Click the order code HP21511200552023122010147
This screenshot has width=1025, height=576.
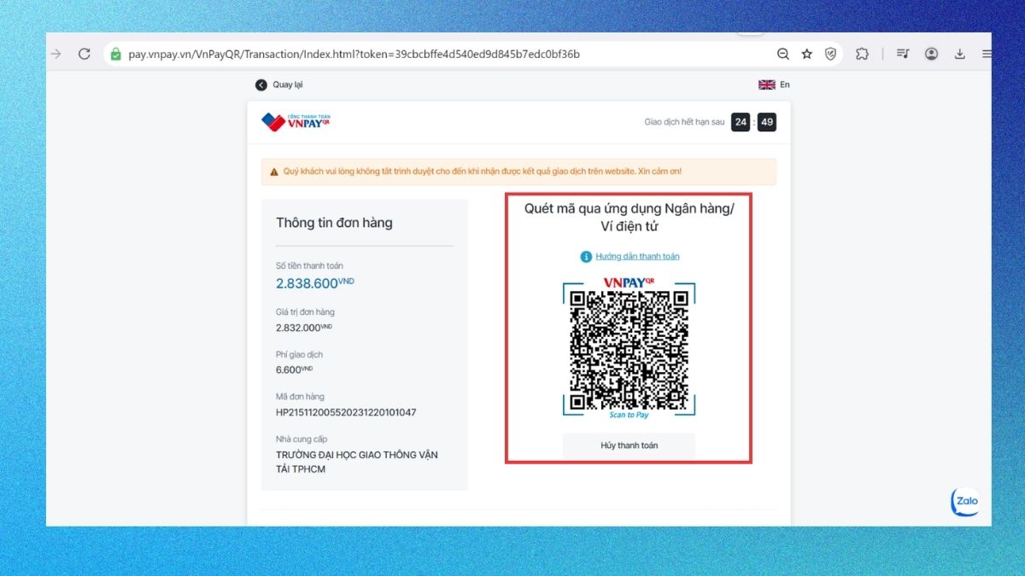pos(346,412)
